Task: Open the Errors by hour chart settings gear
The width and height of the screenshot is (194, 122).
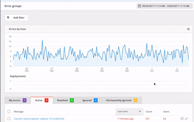Action: (188, 29)
